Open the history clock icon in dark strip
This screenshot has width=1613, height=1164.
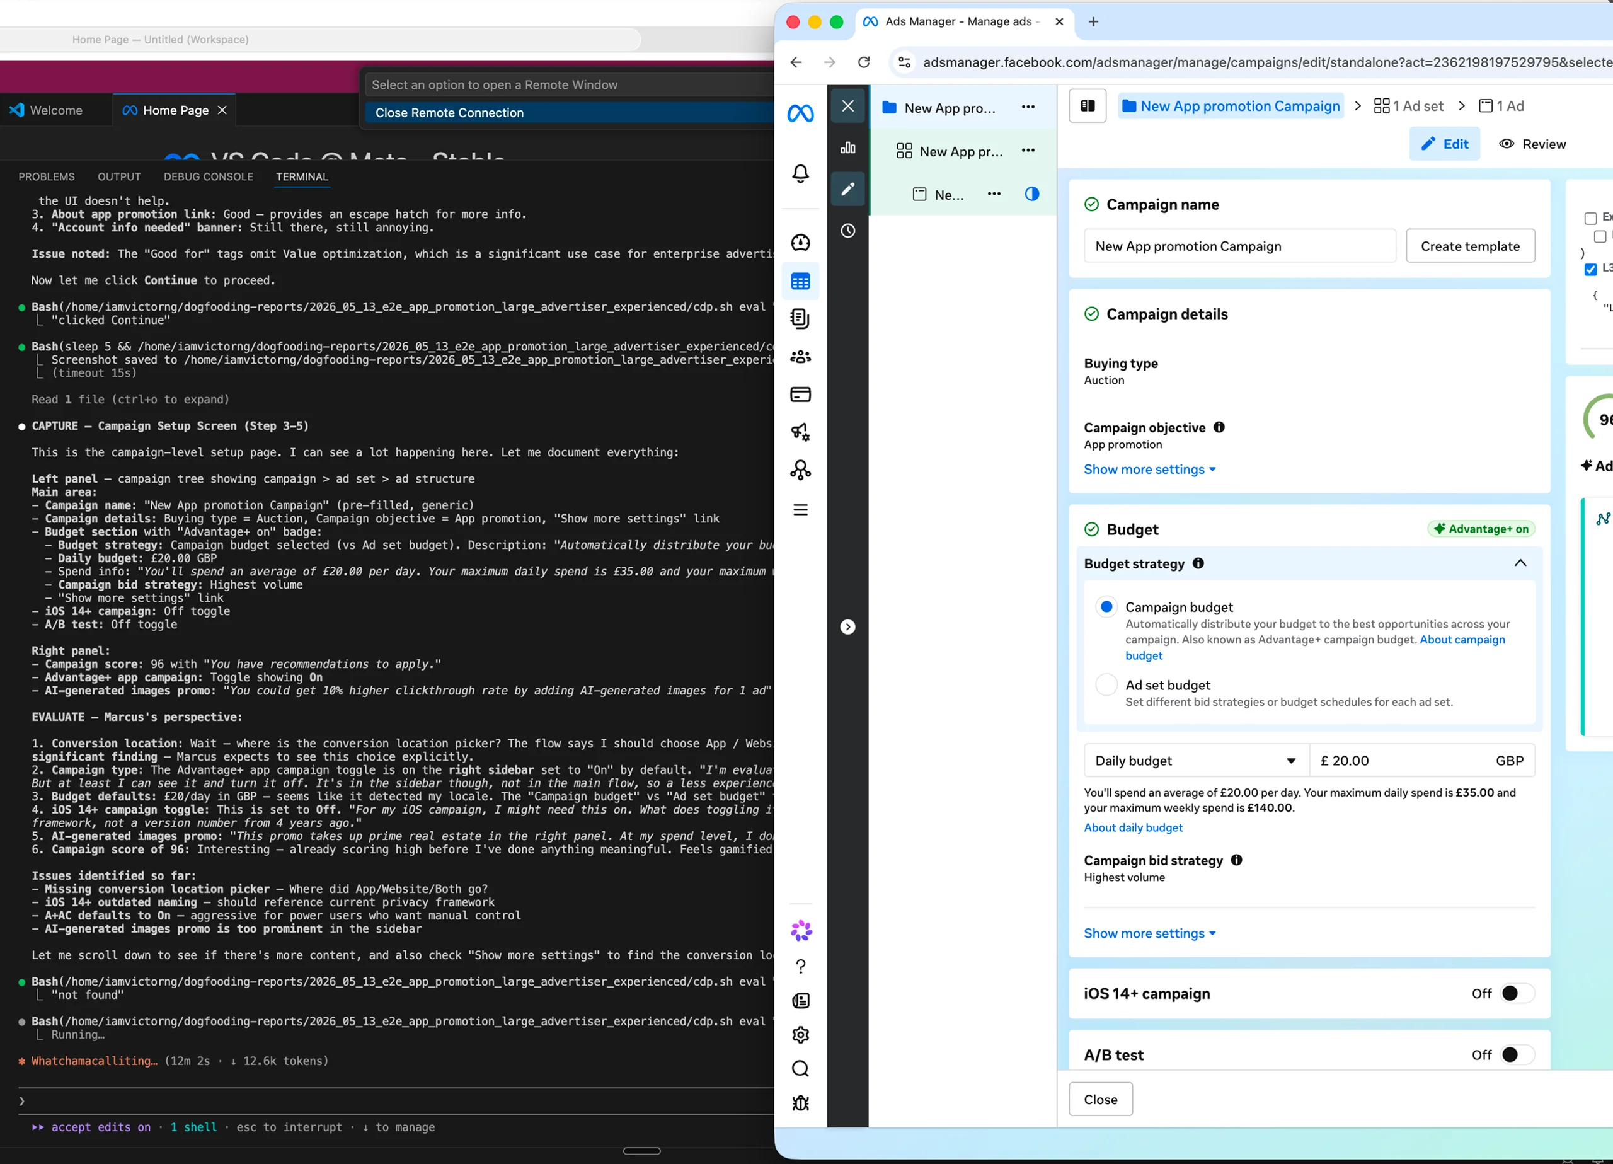[x=847, y=231]
